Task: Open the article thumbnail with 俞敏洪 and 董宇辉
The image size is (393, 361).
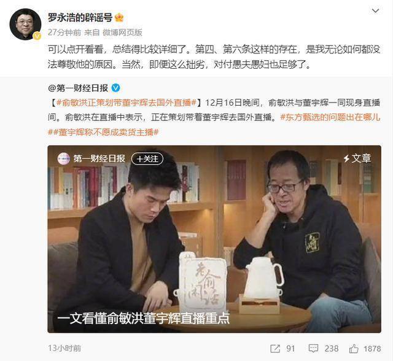Action: click(214, 239)
